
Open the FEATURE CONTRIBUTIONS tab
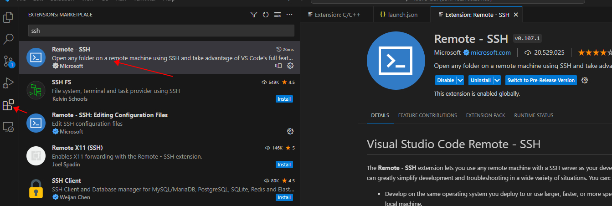[x=427, y=115]
